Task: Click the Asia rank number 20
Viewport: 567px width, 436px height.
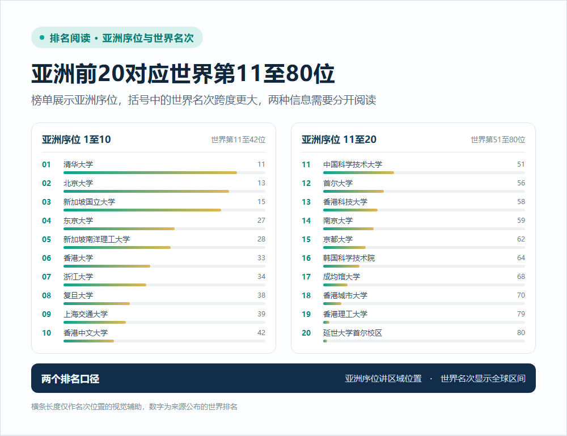Action: tap(306, 333)
